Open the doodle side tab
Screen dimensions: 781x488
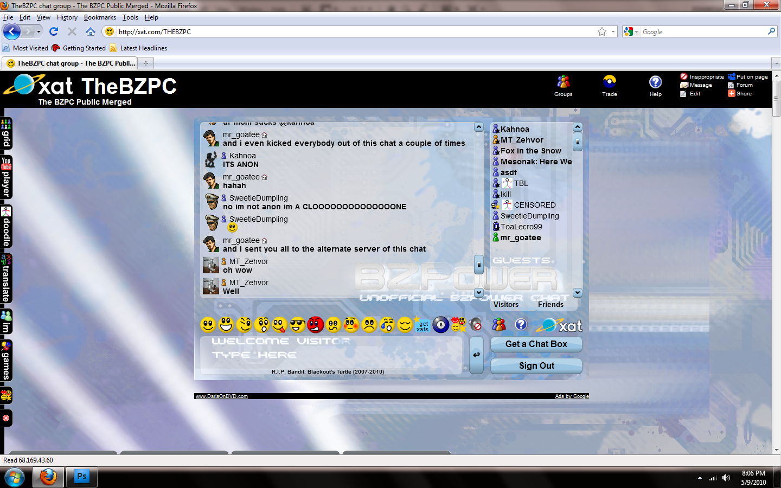(6, 227)
